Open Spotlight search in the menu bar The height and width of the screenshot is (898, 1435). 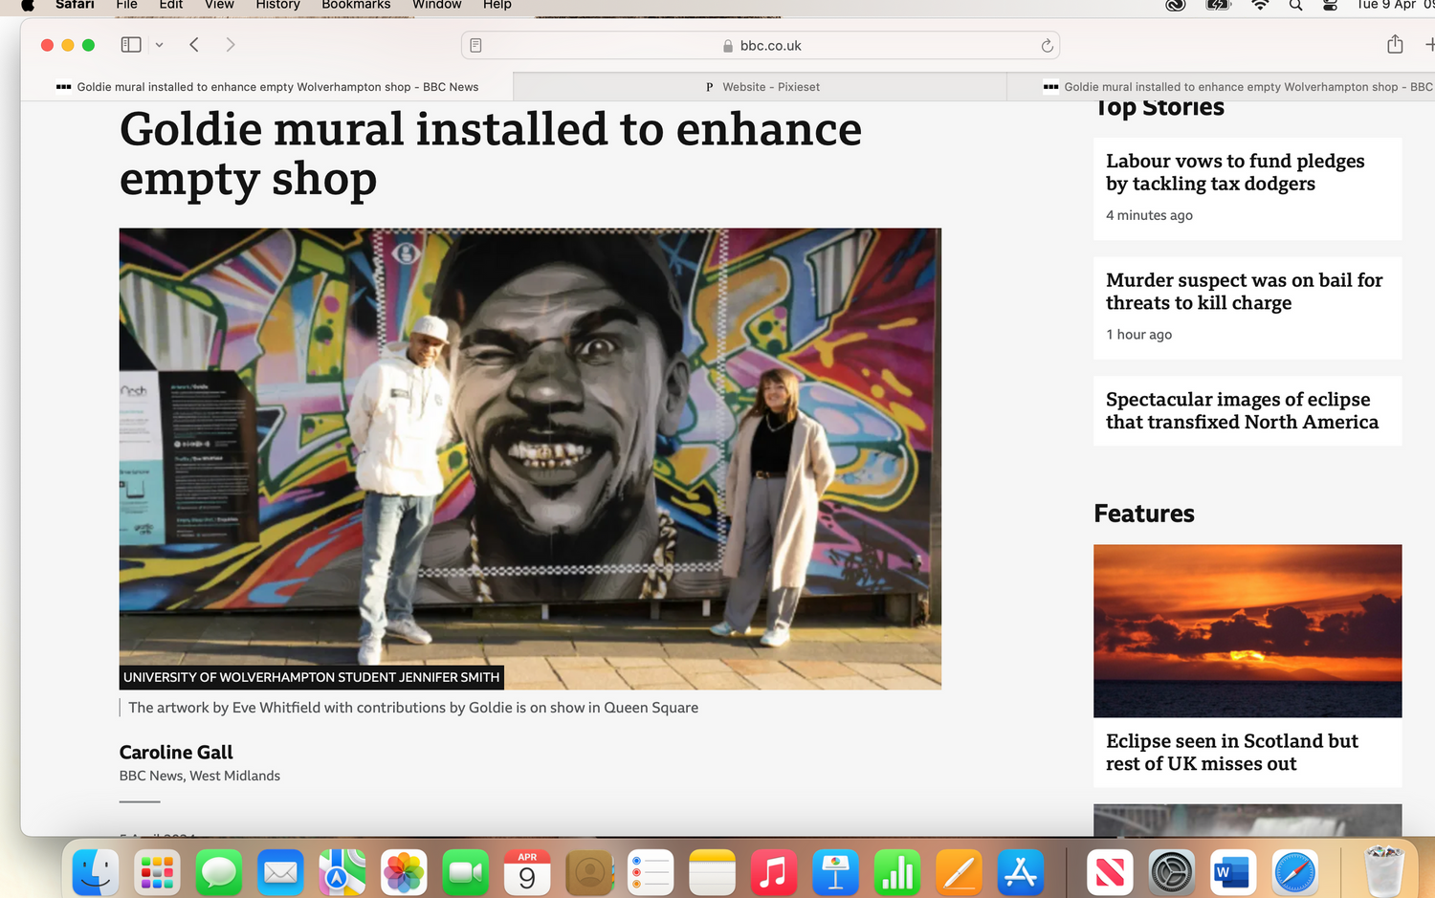click(x=1295, y=5)
